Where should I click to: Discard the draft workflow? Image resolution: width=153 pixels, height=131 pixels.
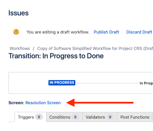[139, 32]
